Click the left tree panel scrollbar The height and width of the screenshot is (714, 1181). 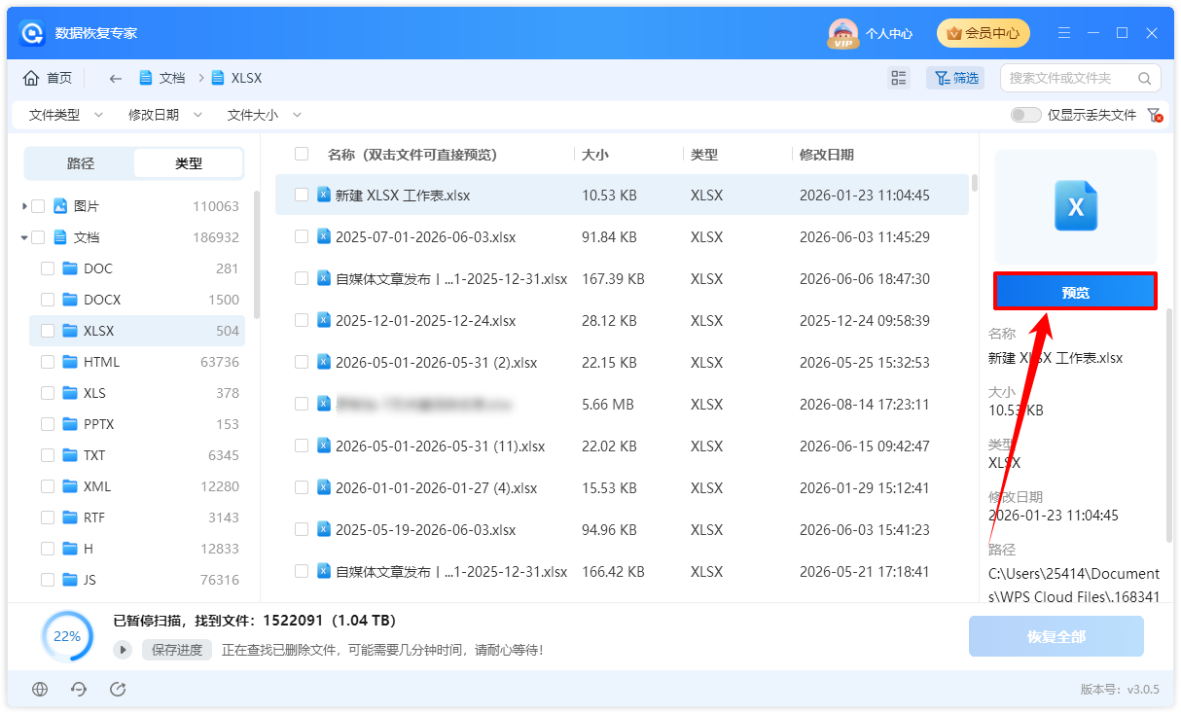coord(257,255)
